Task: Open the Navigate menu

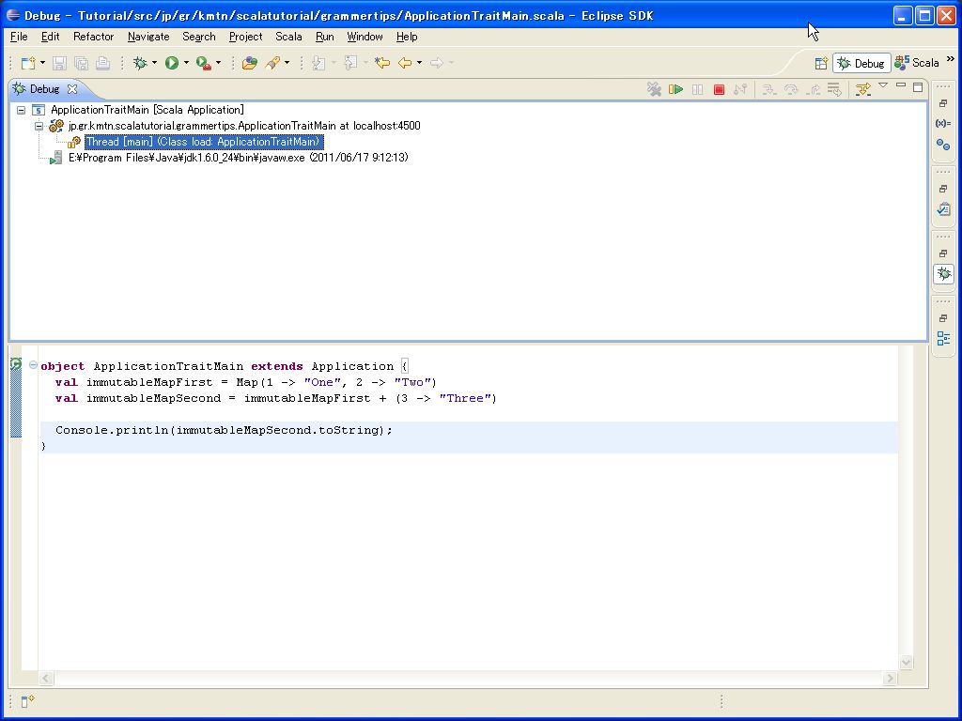Action: click(148, 37)
